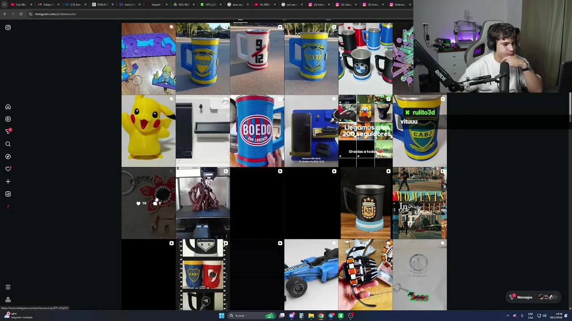Open More hamburger menu in sidebar
The height and width of the screenshot is (321, 572).
(x=8, y=287)
